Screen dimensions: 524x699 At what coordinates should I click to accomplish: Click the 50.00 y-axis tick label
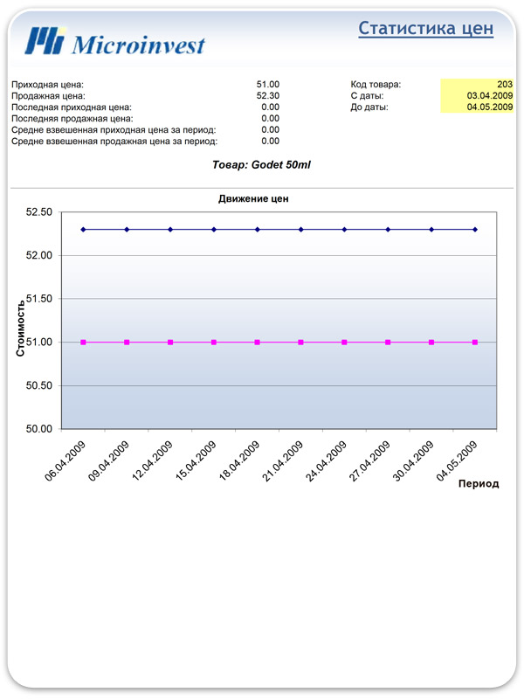pyautogui.click(x=40, y=429)
